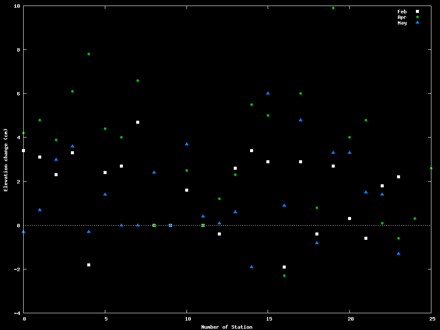
Task: Click the Apr point at station 4 near 8 cm
Action: (89, 54)
